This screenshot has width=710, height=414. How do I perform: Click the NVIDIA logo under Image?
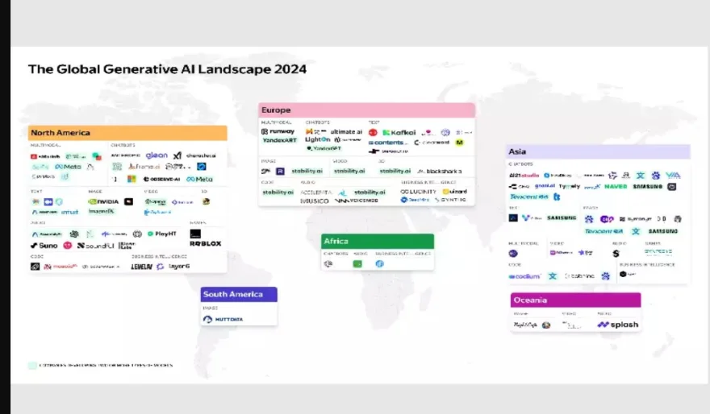click(x=103, y=201)
